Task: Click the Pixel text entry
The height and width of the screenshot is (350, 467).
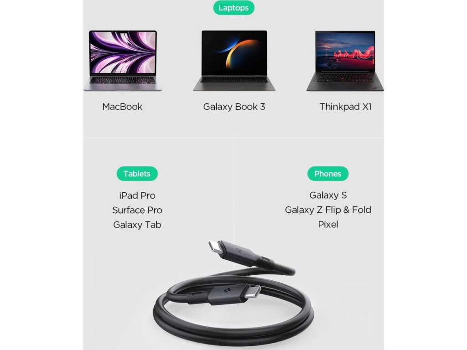Action: pyautogui.click(x=328, y=224)
